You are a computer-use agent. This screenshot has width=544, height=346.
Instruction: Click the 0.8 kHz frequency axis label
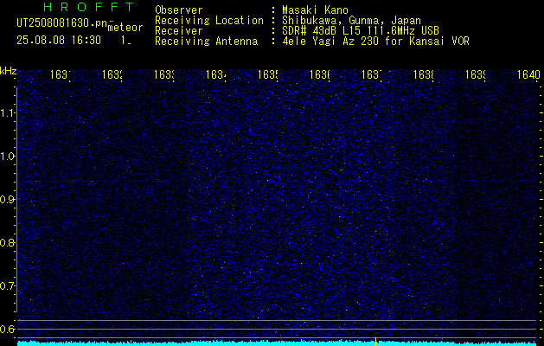pos(8,242)
